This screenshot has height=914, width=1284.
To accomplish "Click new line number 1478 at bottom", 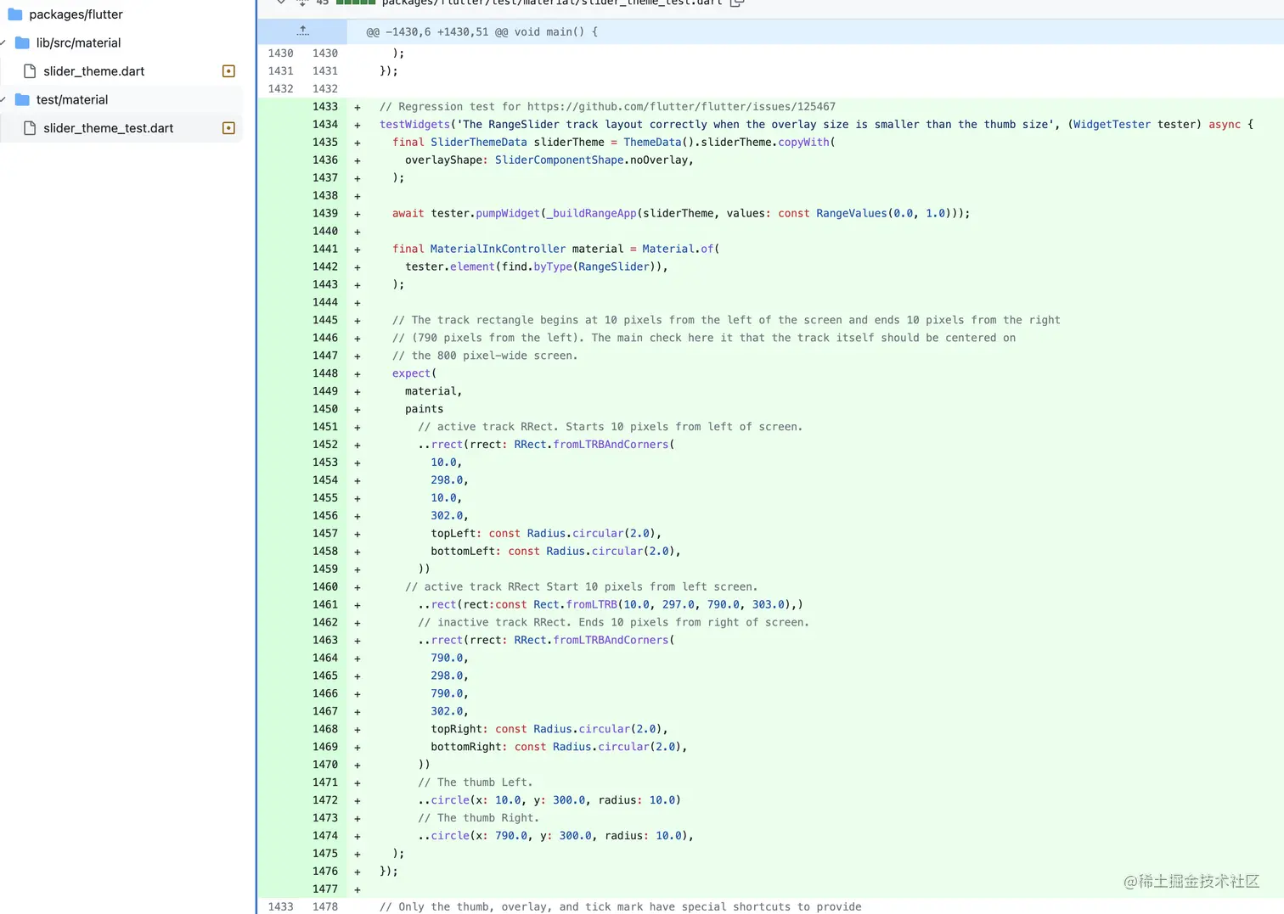I will pyautogui.click(x=325, y=907).
